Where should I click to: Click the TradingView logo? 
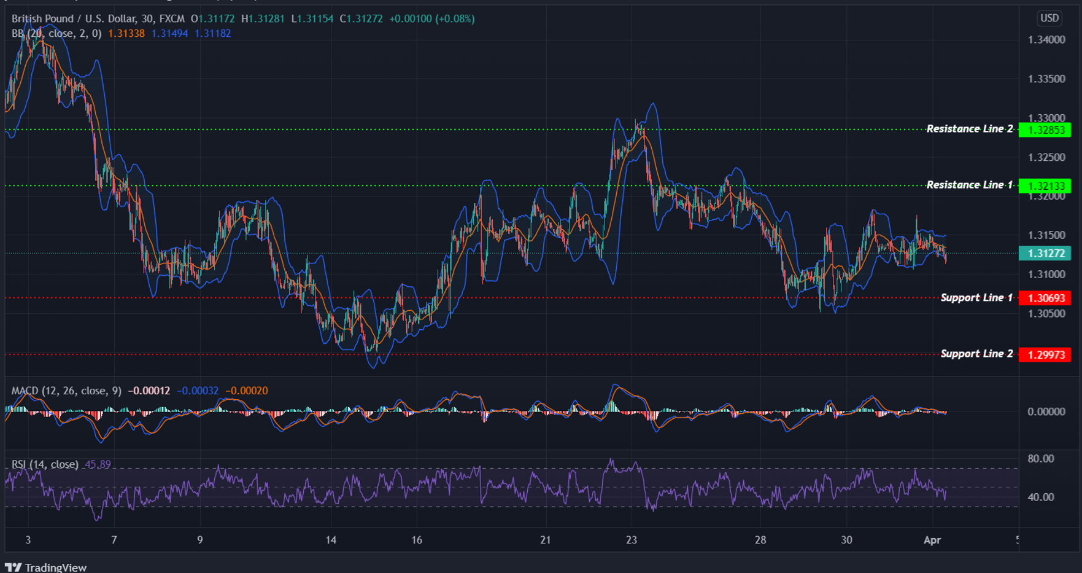(x=46, y=566)
